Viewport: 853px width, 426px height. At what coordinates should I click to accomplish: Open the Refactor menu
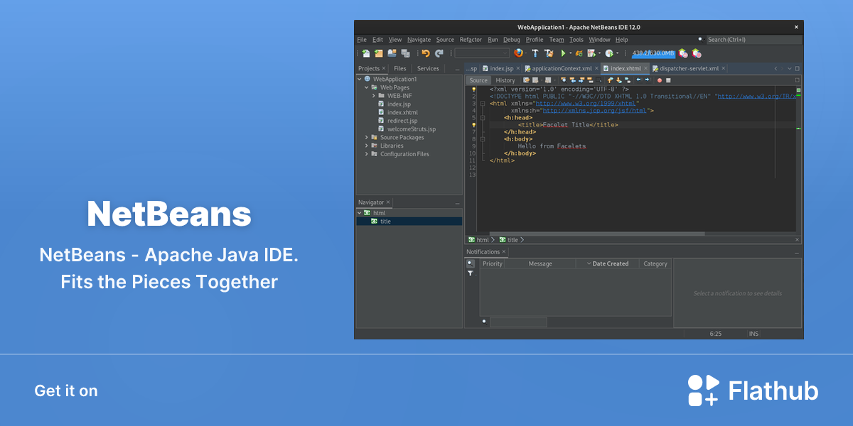tap(471, 40)
